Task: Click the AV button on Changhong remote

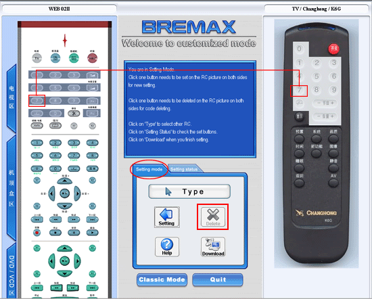Action: click(333, 183)
